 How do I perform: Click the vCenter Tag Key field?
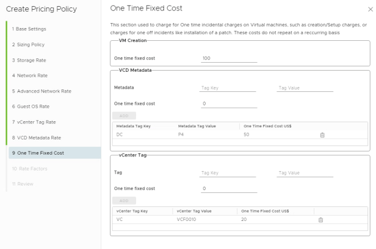tap(229, 173)
